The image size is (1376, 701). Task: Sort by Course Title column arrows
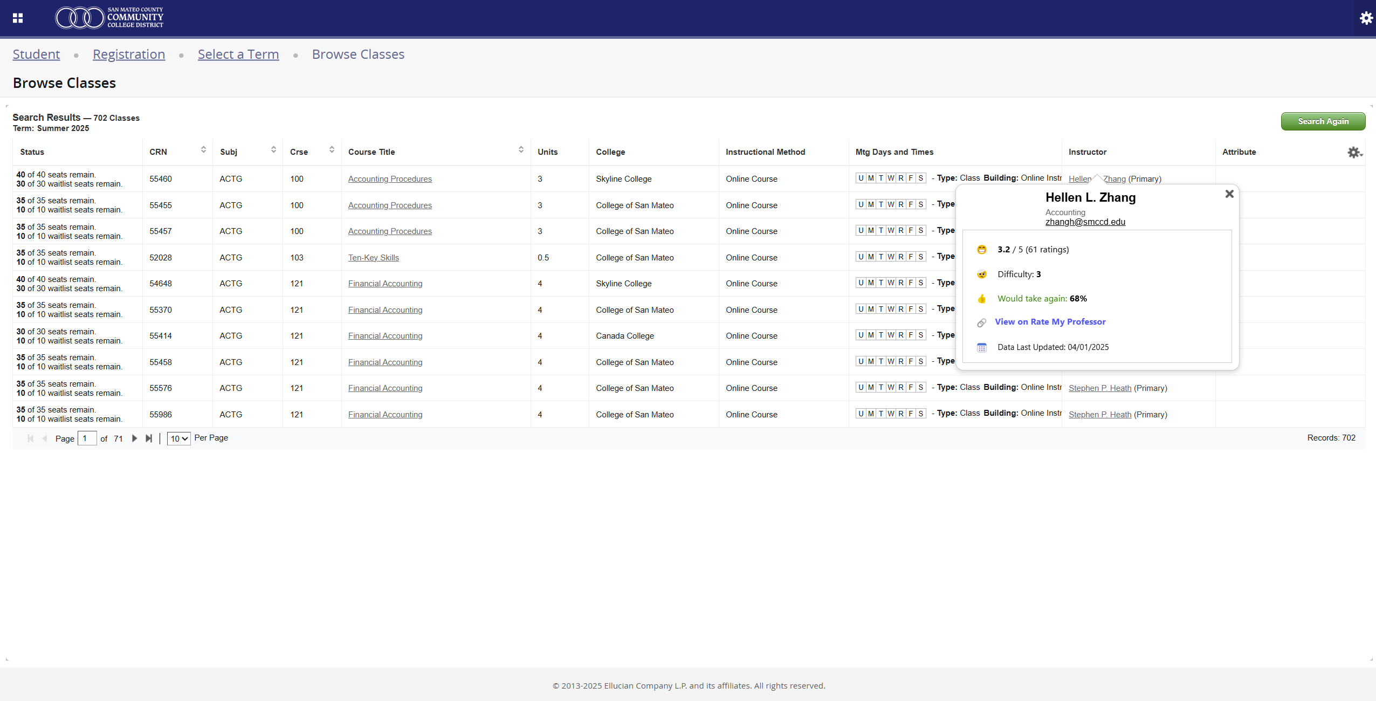521,150
